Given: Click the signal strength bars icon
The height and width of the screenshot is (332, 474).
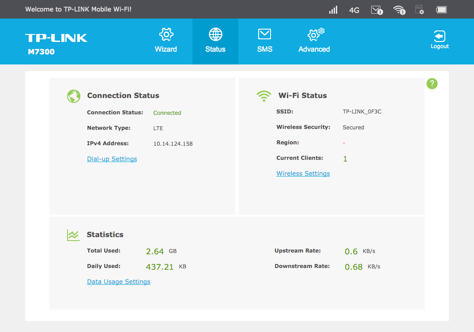Looking at the screenshot, I should [x=333, y=10].
